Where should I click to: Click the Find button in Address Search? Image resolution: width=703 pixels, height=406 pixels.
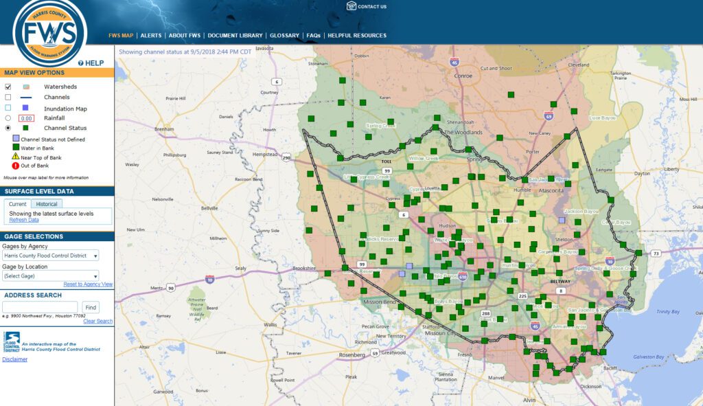91,307
